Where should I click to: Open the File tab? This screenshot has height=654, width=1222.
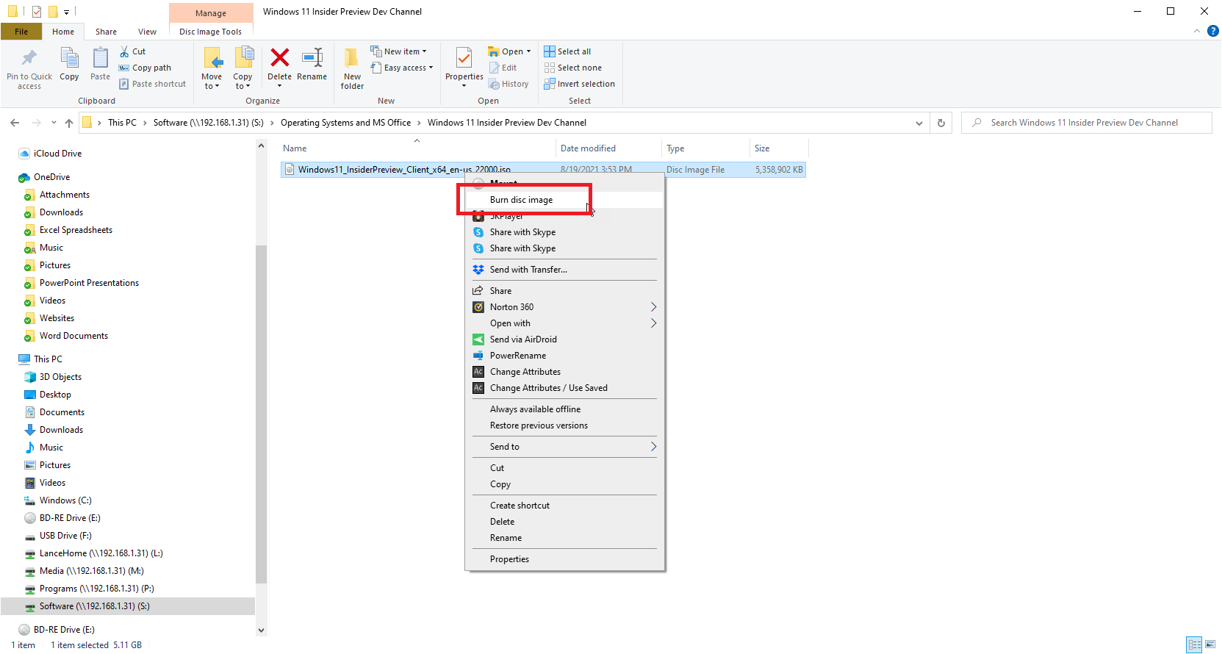coord(21,32)
